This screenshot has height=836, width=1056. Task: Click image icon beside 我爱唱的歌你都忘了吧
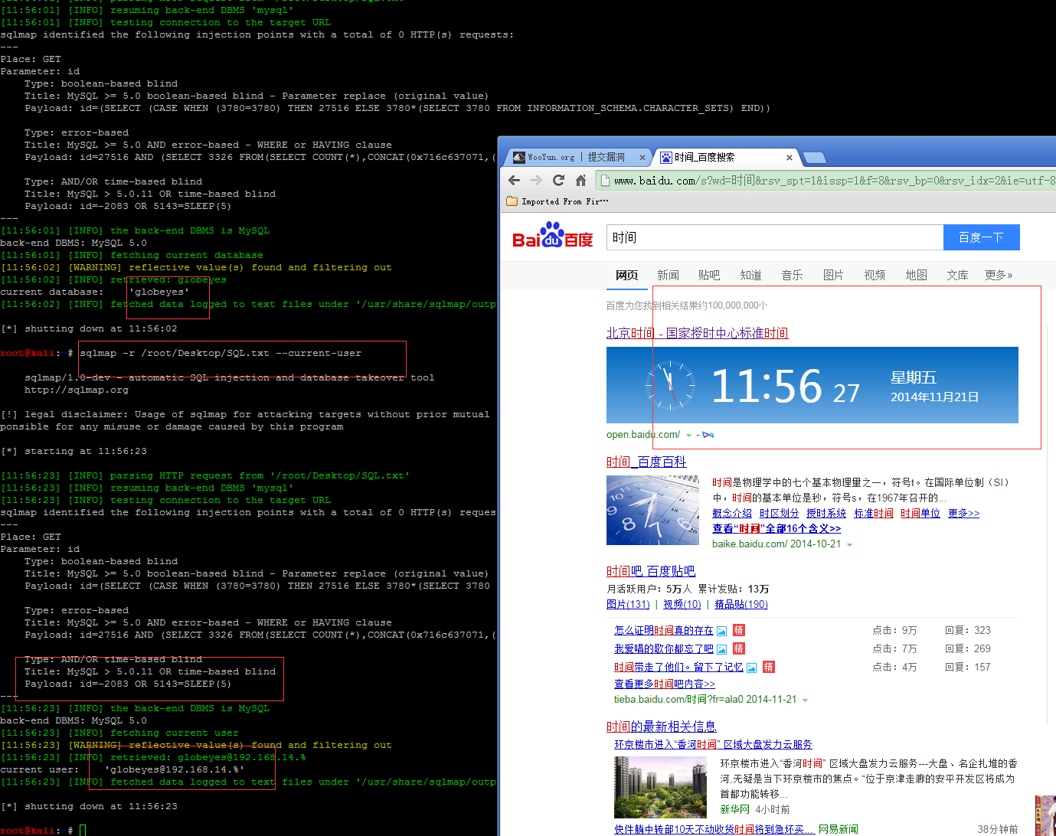pos(721,649)
